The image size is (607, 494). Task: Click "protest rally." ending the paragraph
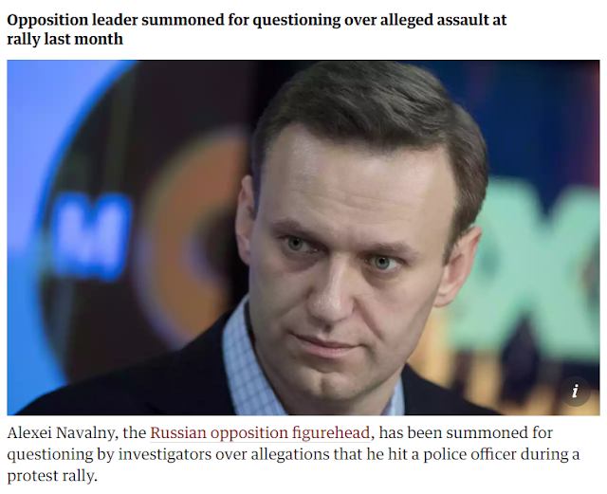point(52,476)
